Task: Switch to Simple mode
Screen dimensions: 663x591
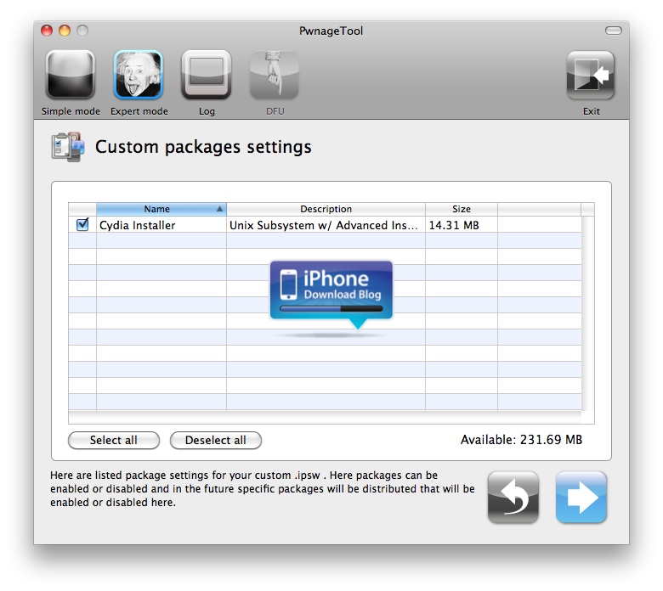Action: coord(71,75)
